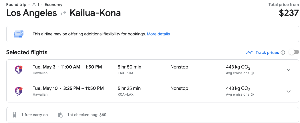Image resolution: width=300 pixels, height=123 pixels.
Task: Click the carry-on luggage icon
Action: [15, 115]
